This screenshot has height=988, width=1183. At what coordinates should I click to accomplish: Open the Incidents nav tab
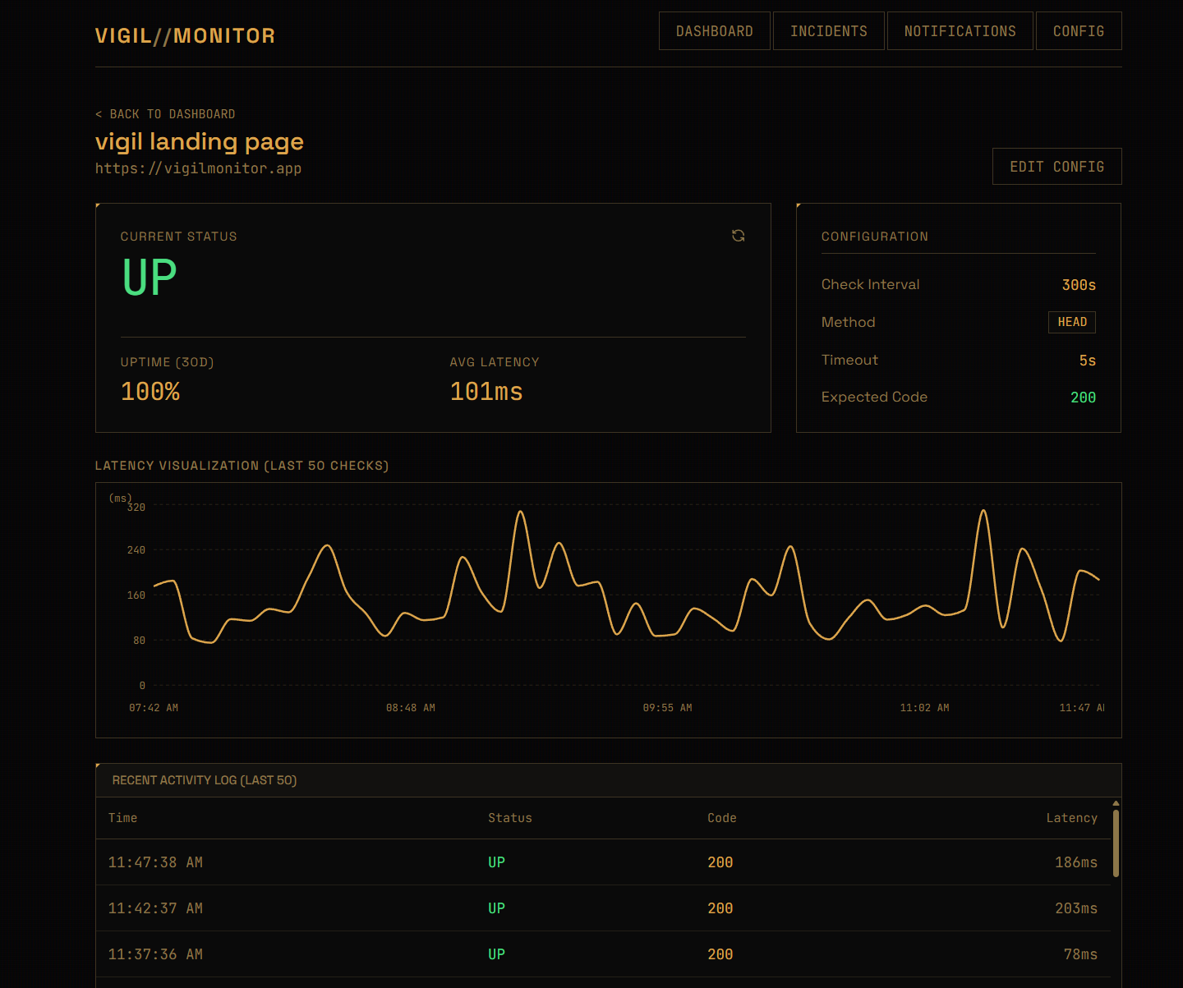[x=829, y=31]
